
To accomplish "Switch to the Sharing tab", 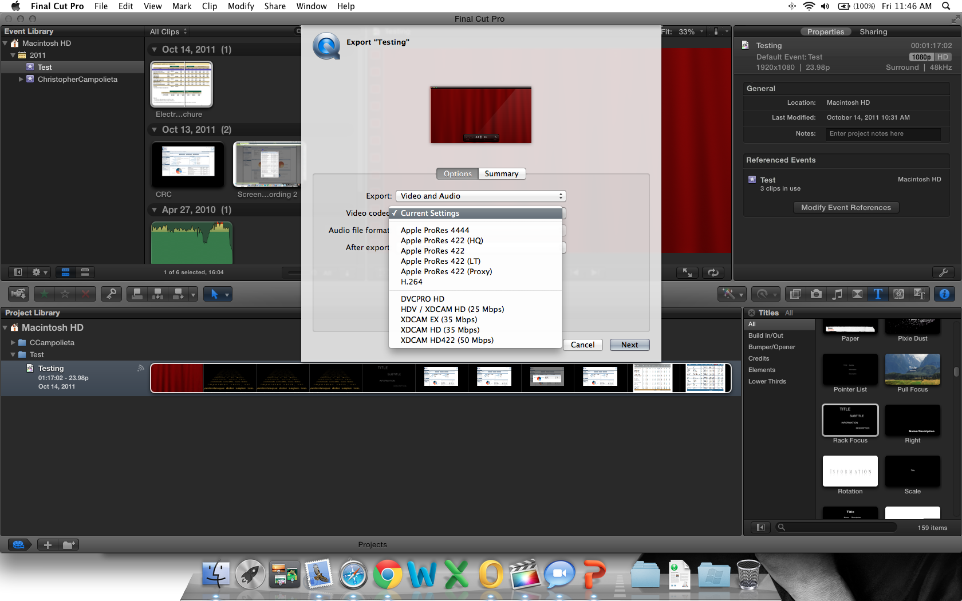I will pos(873,32).
